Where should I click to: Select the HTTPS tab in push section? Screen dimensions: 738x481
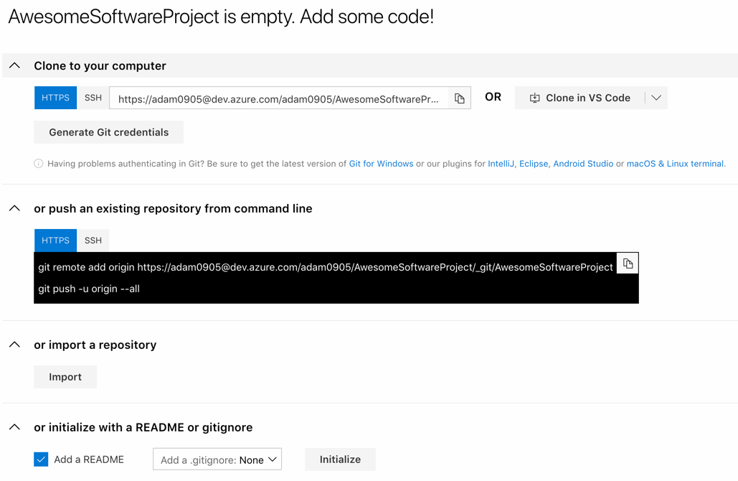(55, 240)
